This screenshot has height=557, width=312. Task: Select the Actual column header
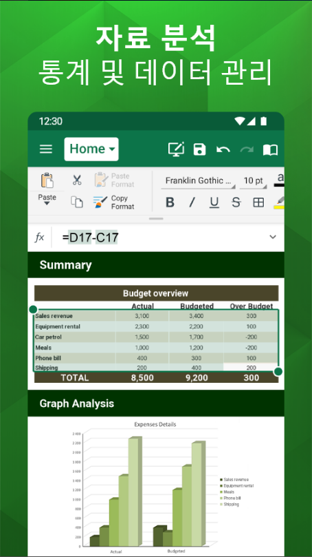pos(142,306)
